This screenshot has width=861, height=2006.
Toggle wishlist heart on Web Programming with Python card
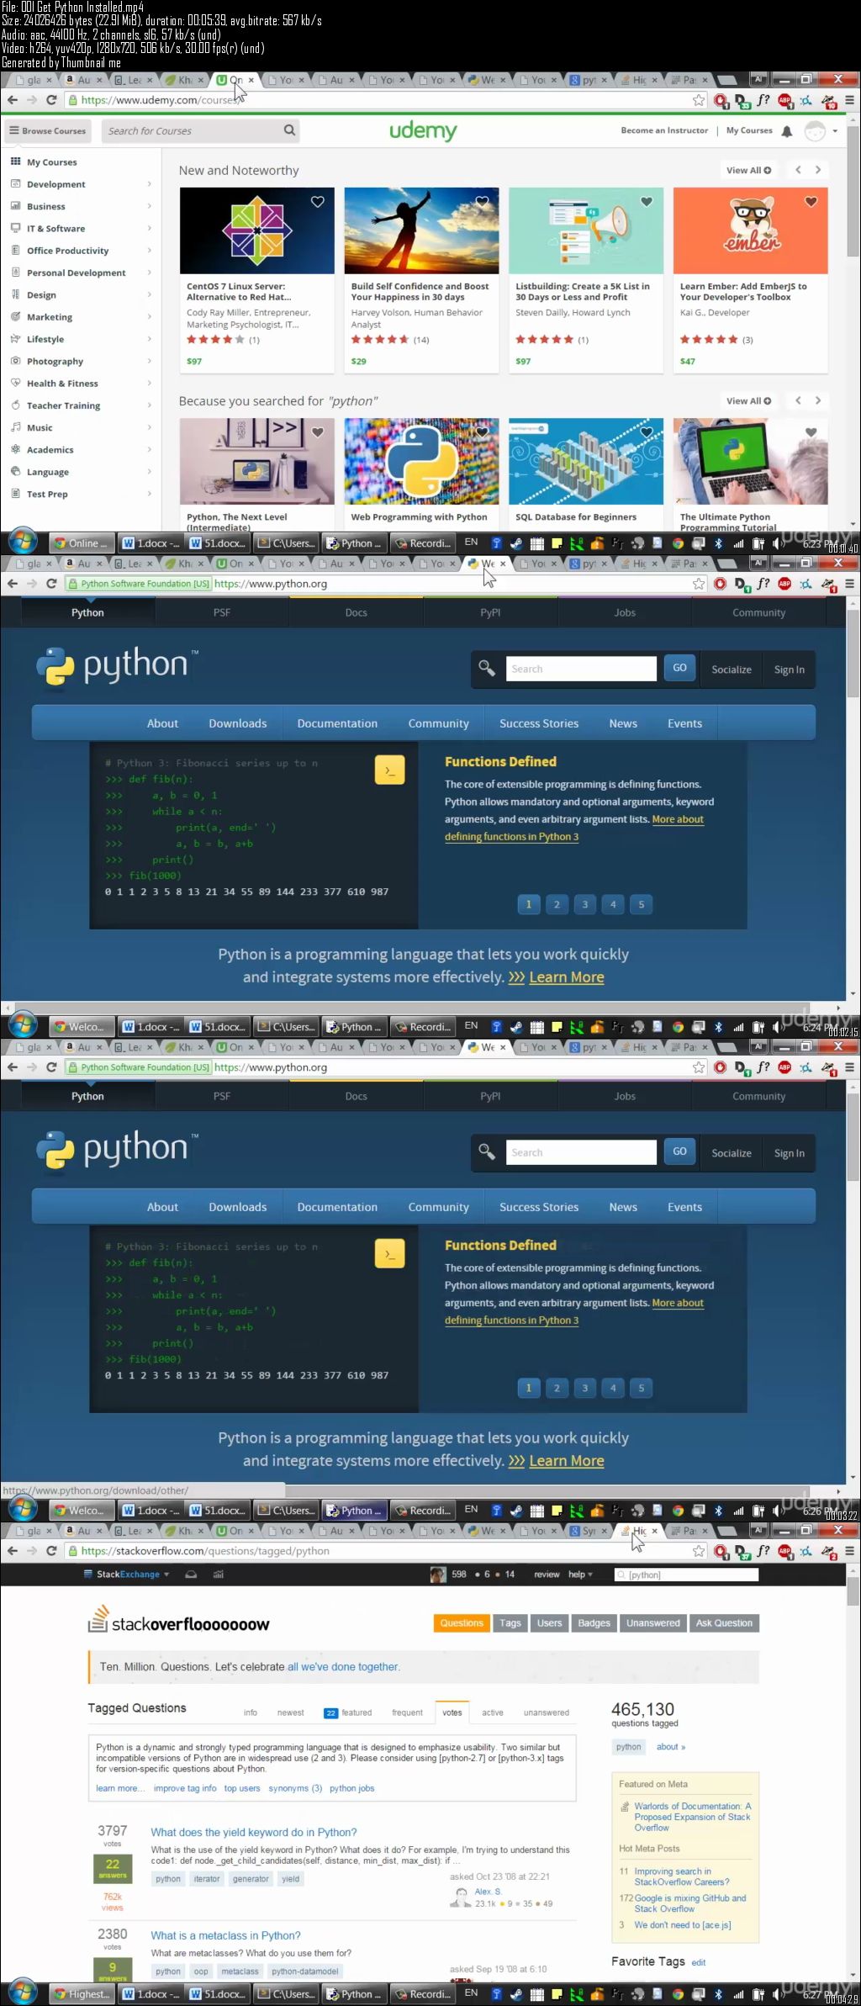[x=482, y=432]
